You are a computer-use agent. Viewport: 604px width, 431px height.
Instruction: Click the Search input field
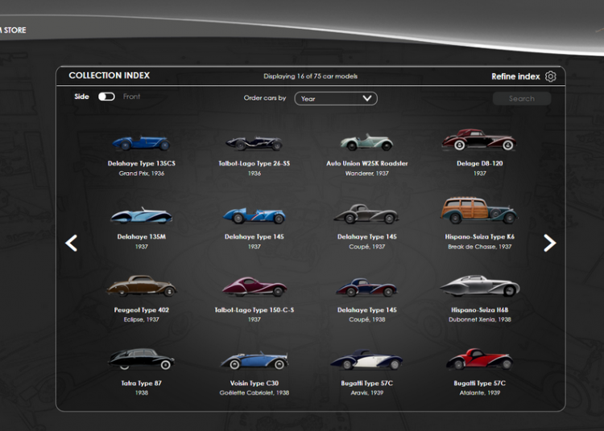521,98
